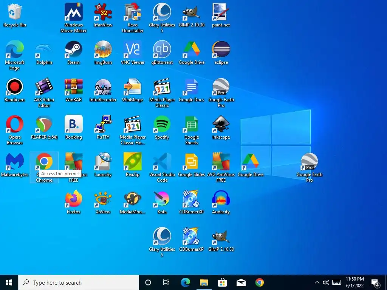Viewport: 387px width, 290px height.
Task: Open the AVS Video Editor shortcut
Action: (x=44, y=93)
